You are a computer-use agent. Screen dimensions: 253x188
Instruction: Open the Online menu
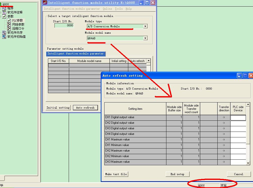point(107,9)
